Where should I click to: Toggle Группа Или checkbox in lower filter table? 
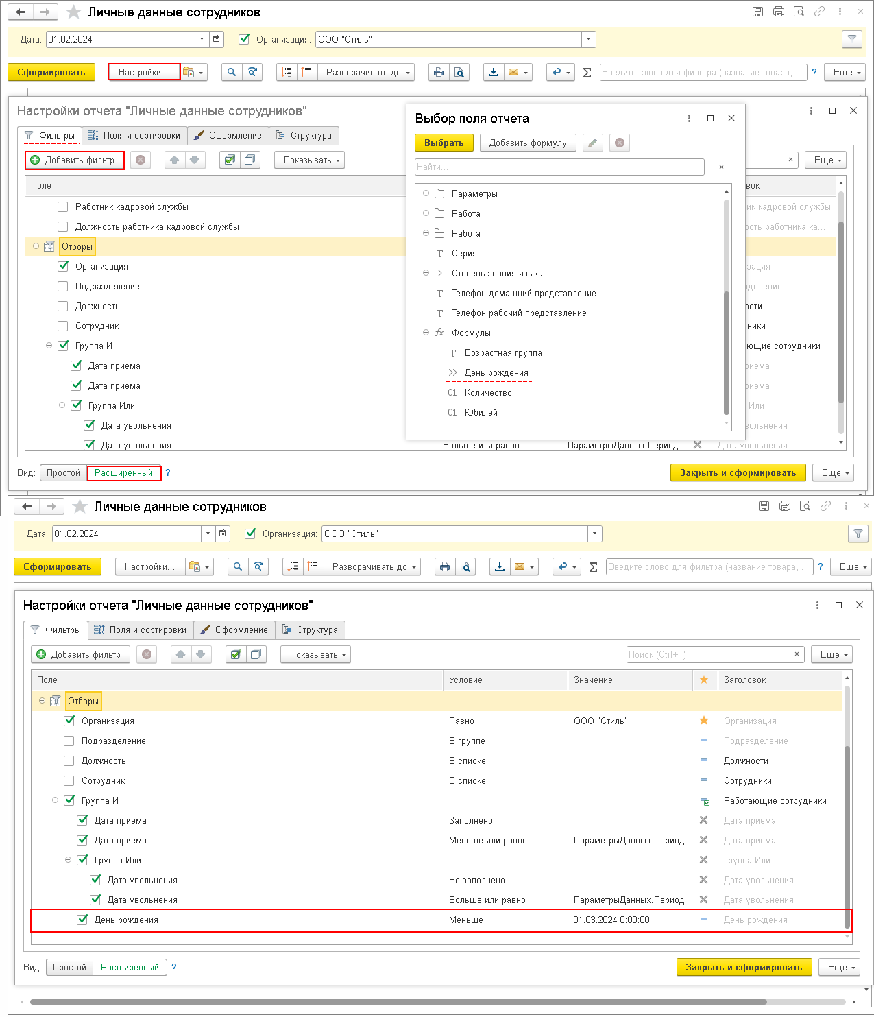pyautogui.click(x=82, y=860)
